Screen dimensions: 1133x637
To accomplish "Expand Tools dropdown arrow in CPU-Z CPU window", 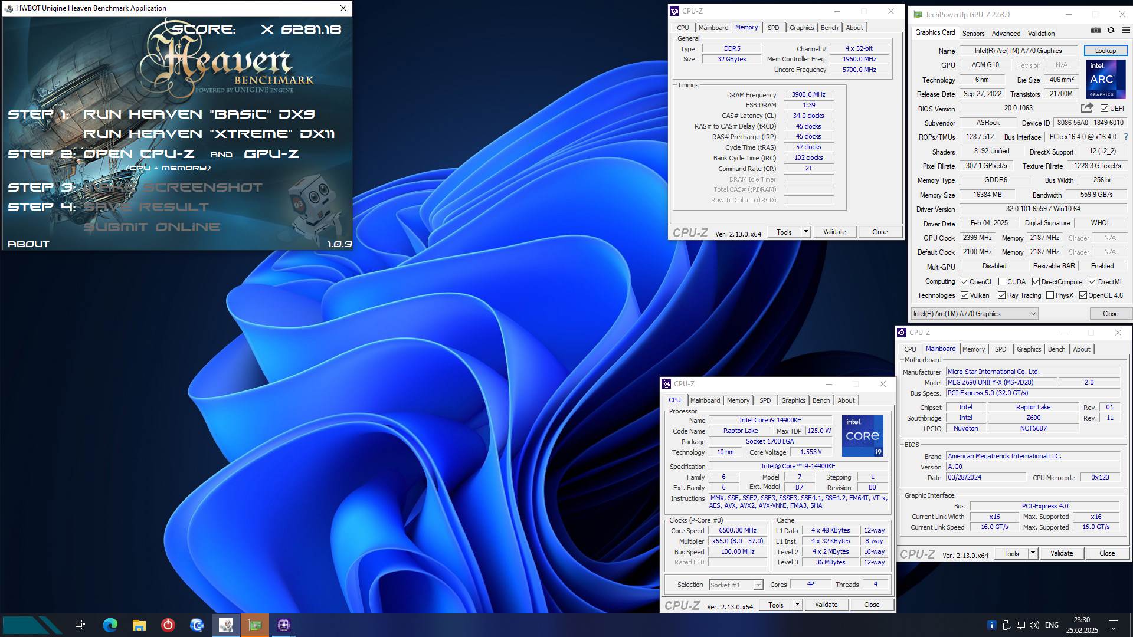I will [797, 605].
